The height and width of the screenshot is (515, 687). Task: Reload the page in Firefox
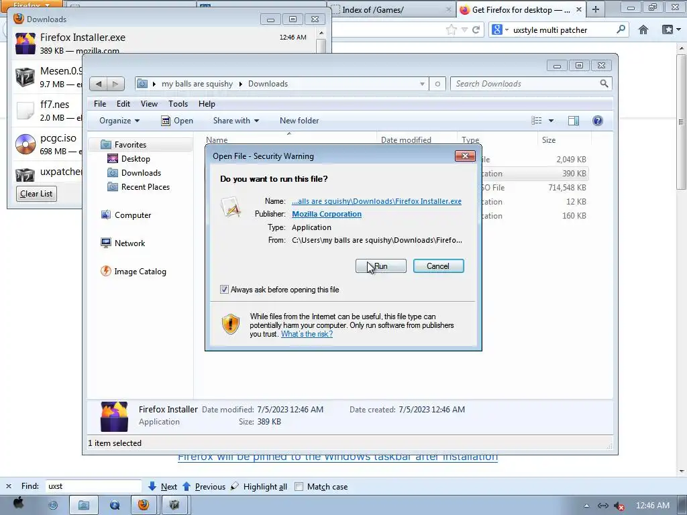(x=476, y=30)
